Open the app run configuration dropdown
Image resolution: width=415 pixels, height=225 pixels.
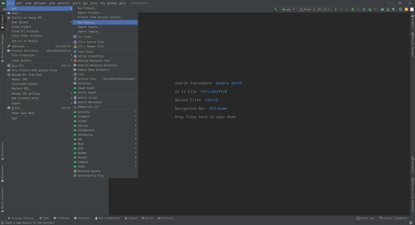coord(288,9)
